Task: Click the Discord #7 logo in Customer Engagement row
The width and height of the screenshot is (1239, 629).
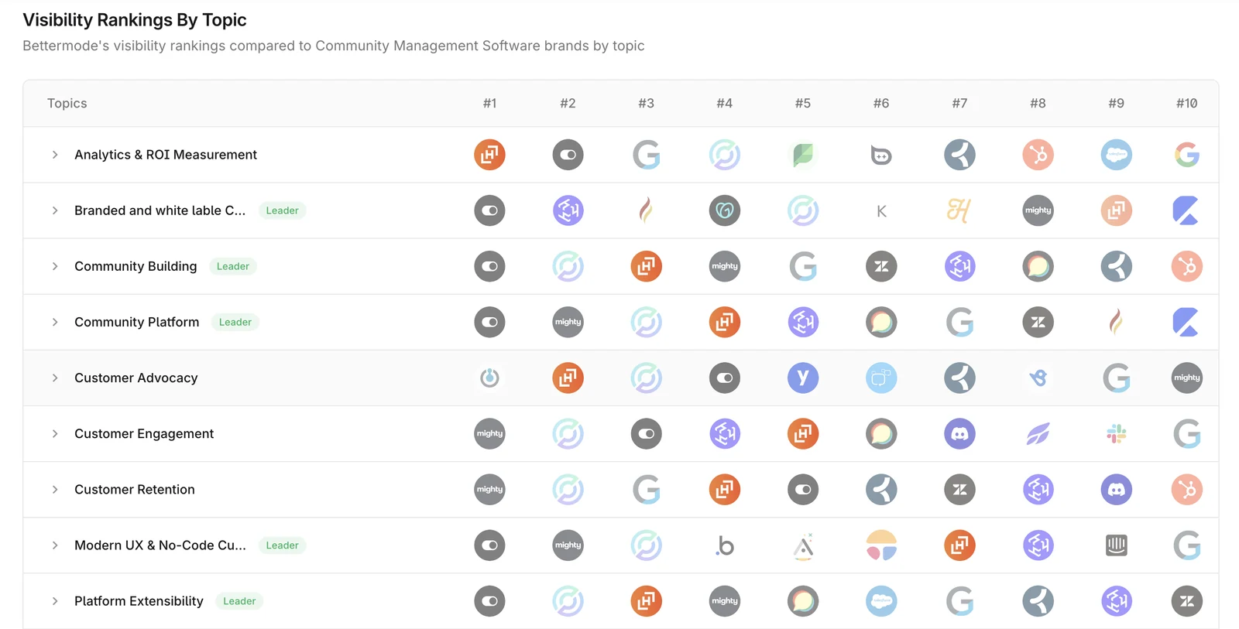Action: [959, 433]
